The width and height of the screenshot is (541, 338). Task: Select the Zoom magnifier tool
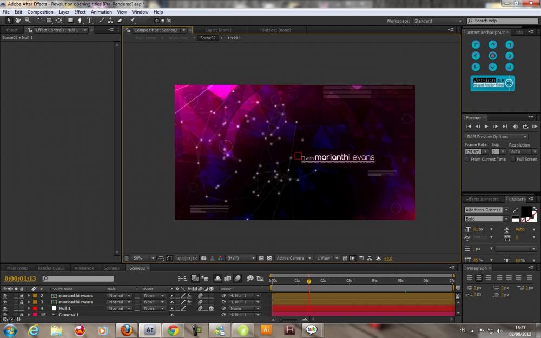pos(27,21)
